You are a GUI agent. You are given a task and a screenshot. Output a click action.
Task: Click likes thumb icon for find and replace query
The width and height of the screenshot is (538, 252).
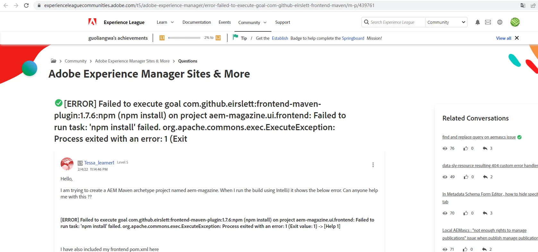[466, 148]
